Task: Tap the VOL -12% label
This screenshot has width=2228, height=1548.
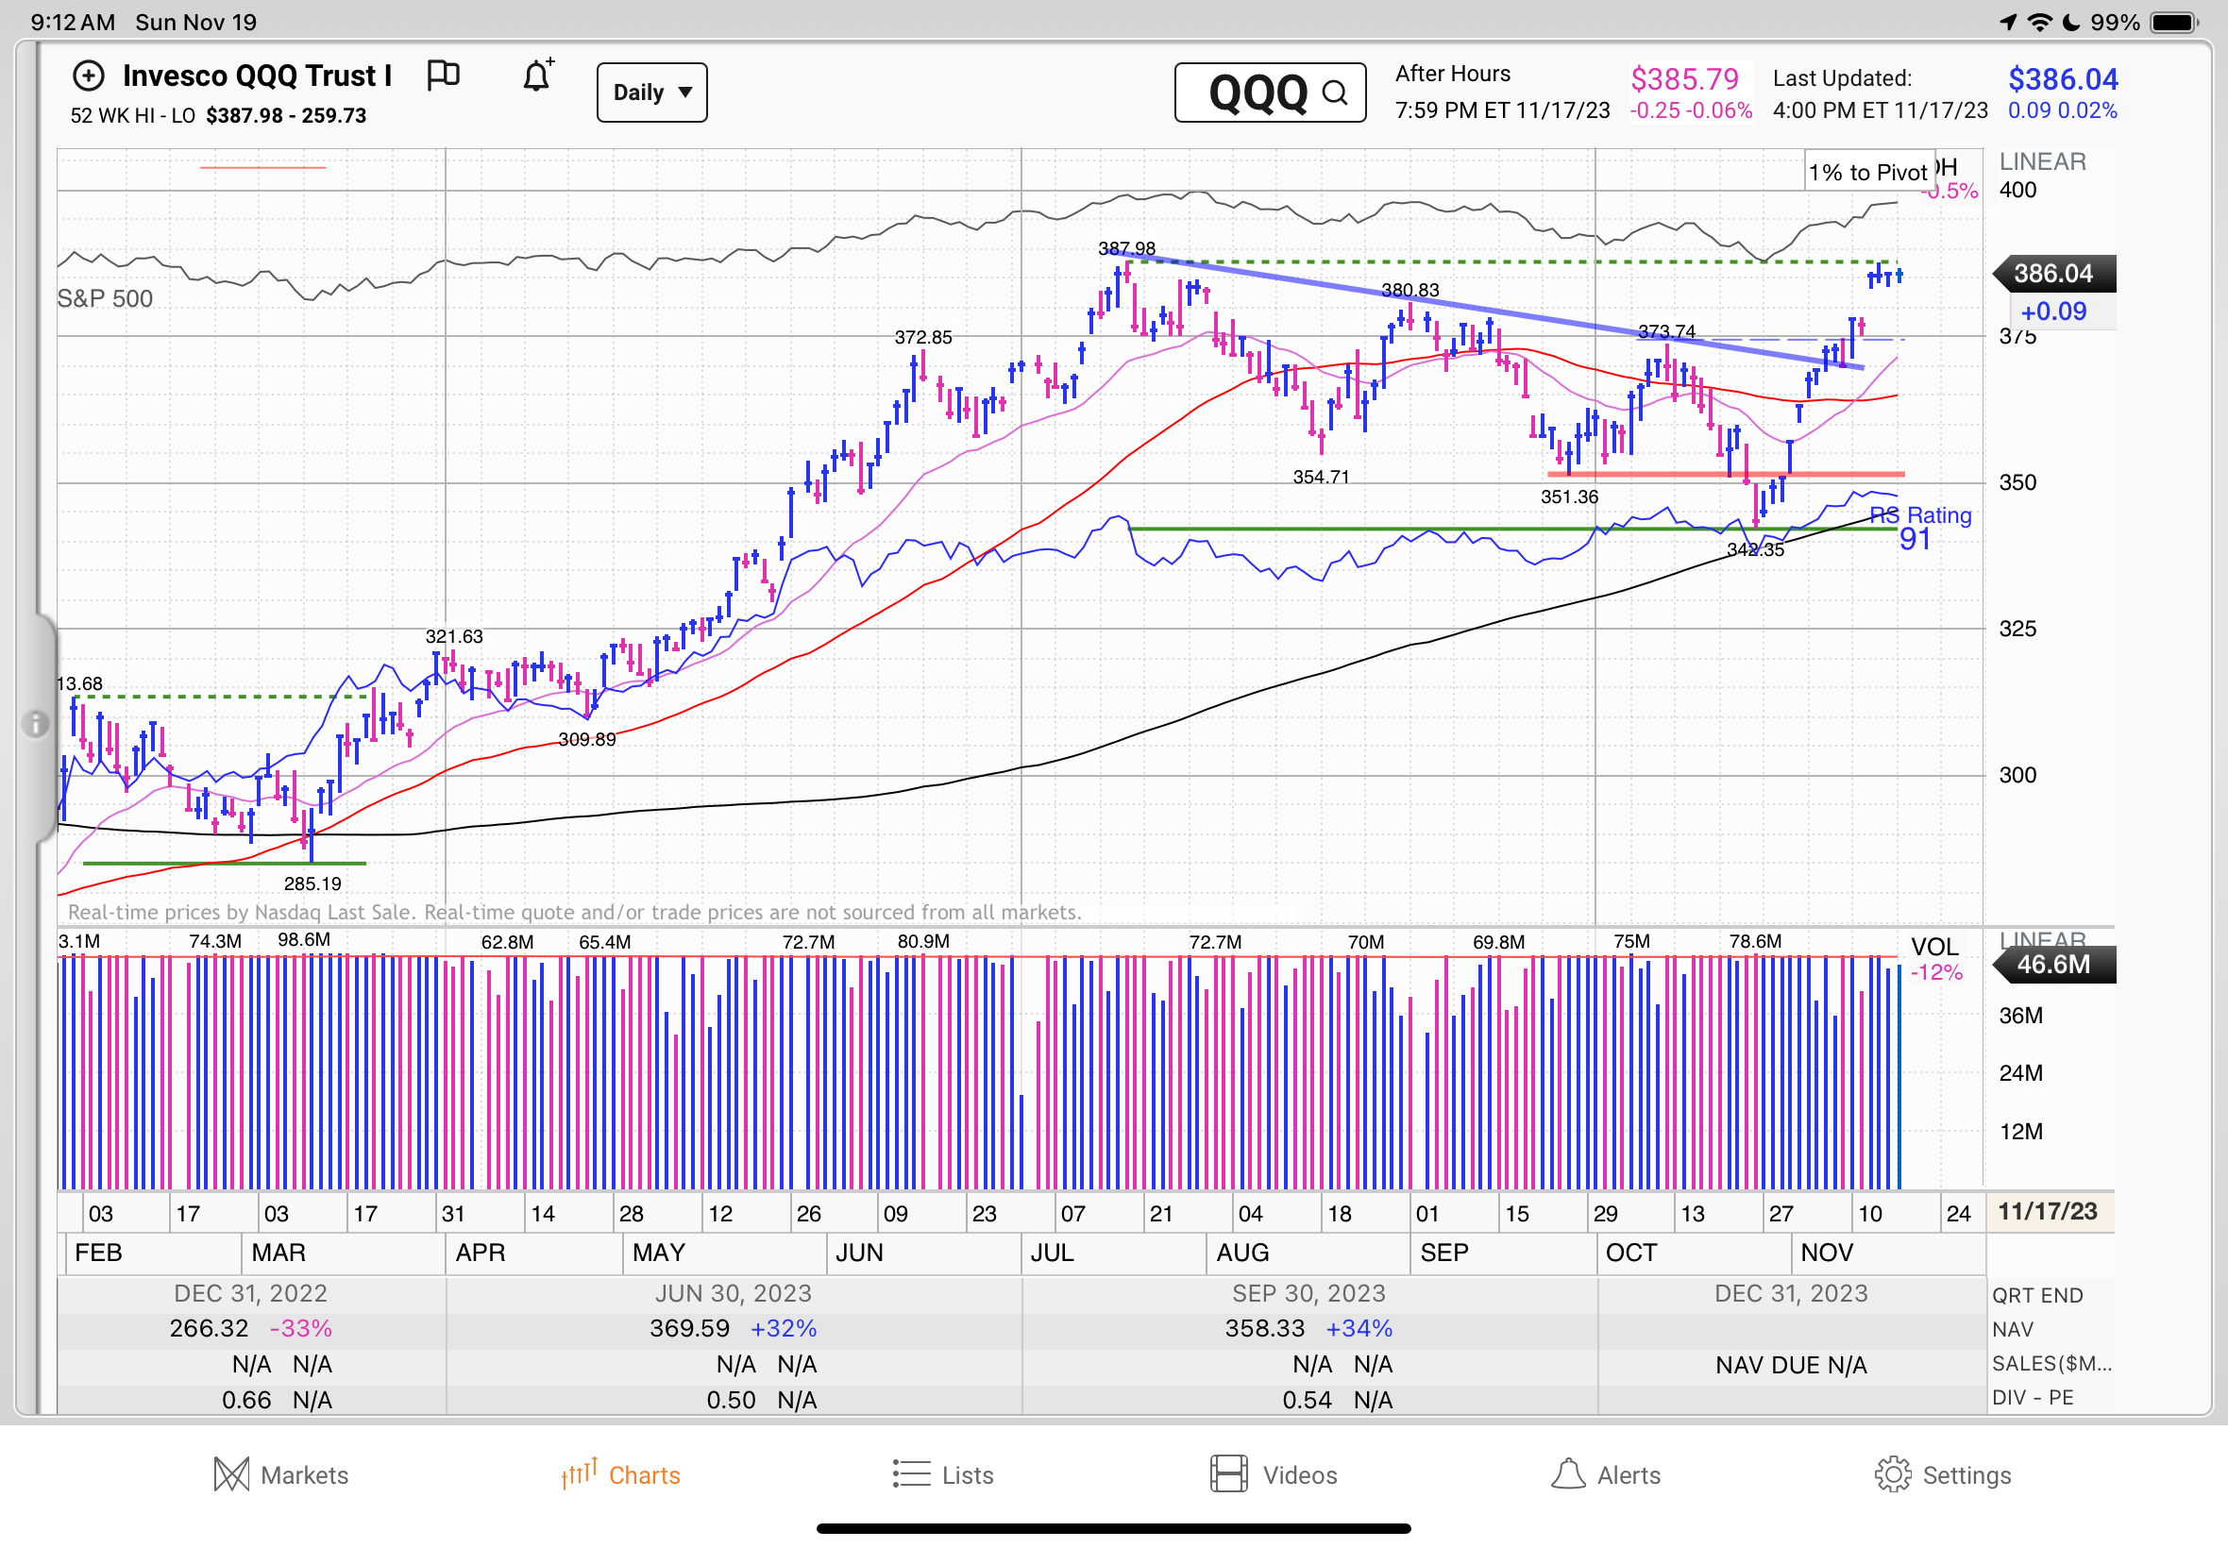Action: [x=1935, y=959]
